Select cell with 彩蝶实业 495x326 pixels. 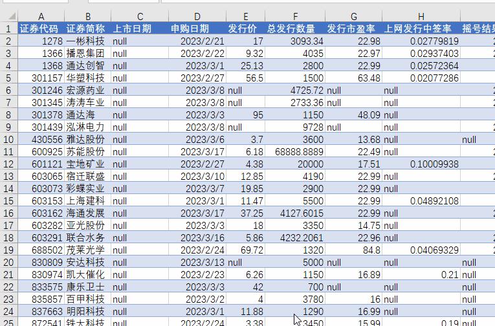pos(88,189)
